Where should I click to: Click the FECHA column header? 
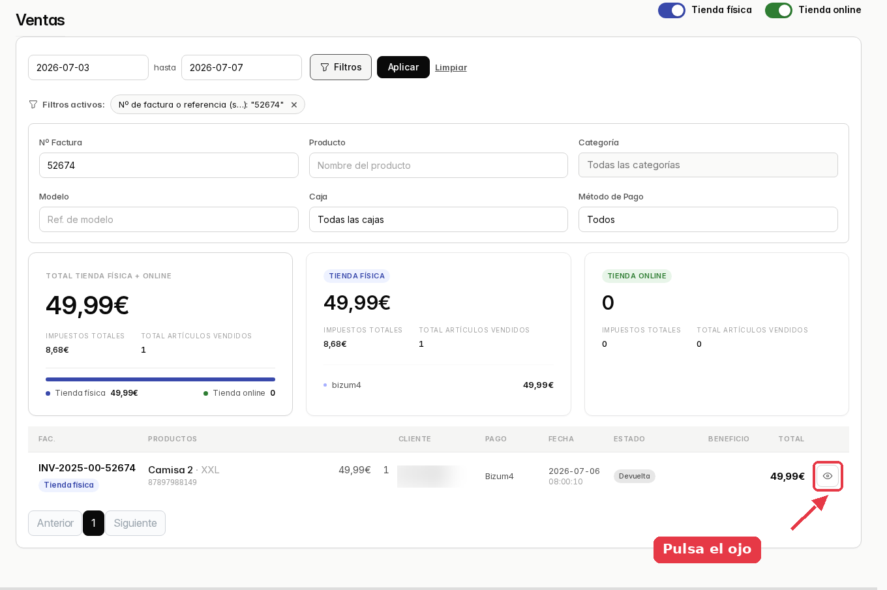coord(561,439)
